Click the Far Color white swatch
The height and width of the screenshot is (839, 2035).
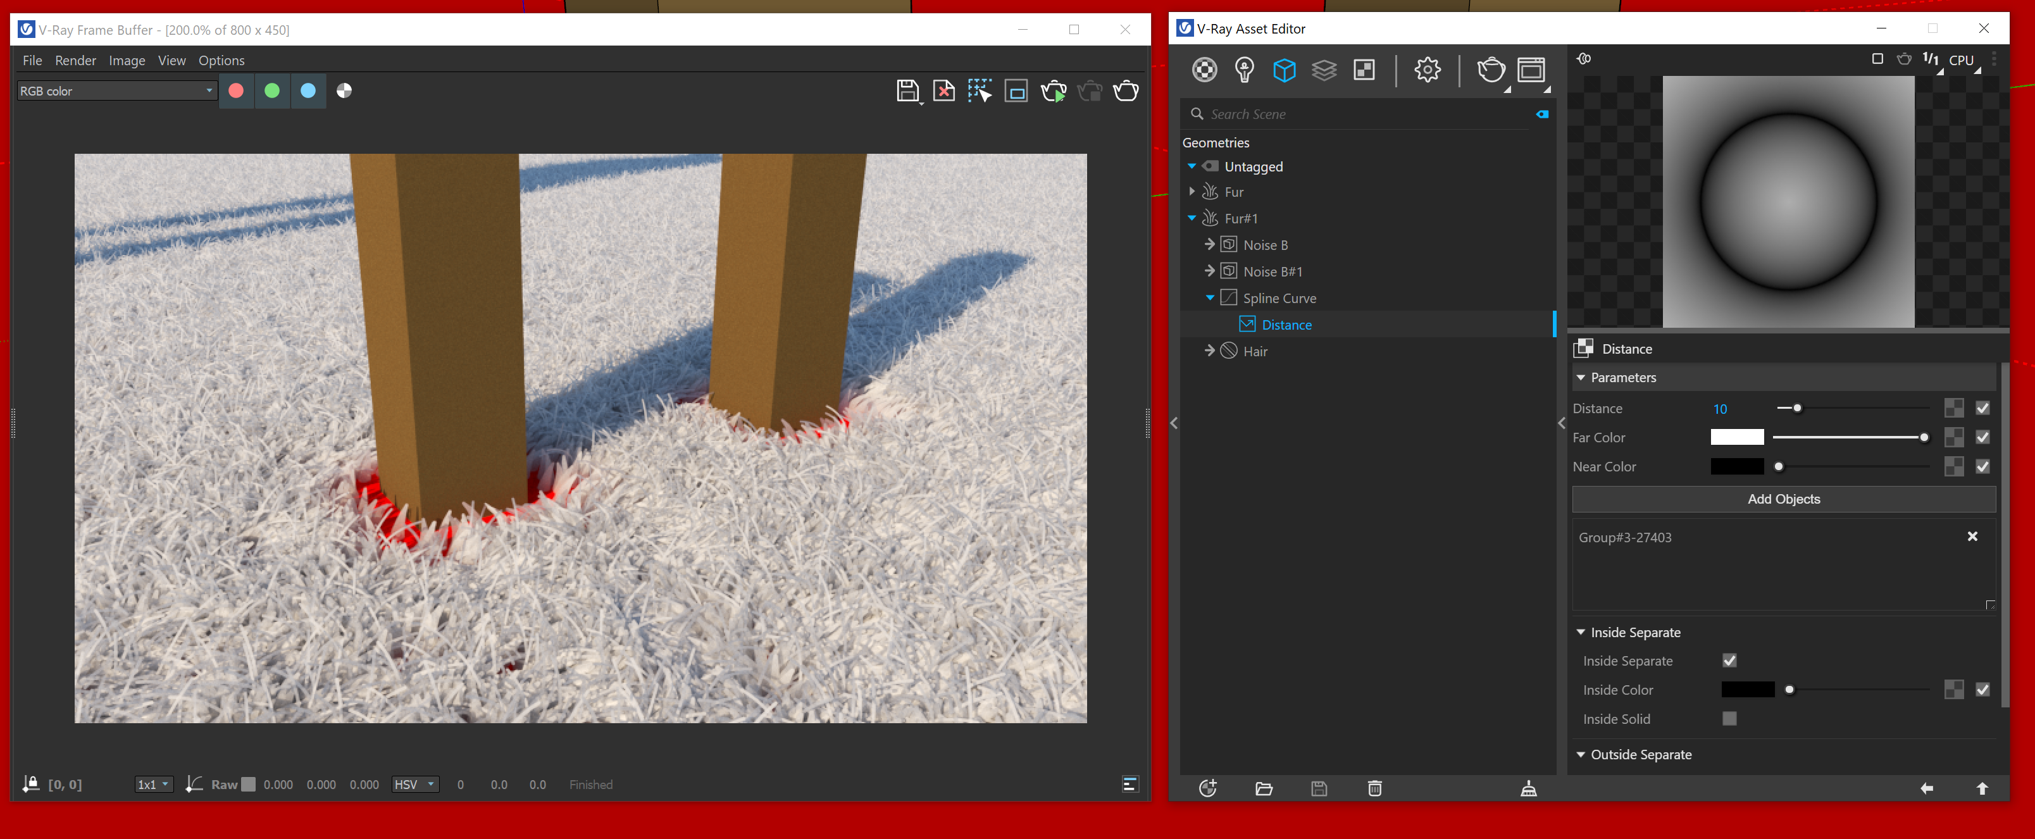1736,437
